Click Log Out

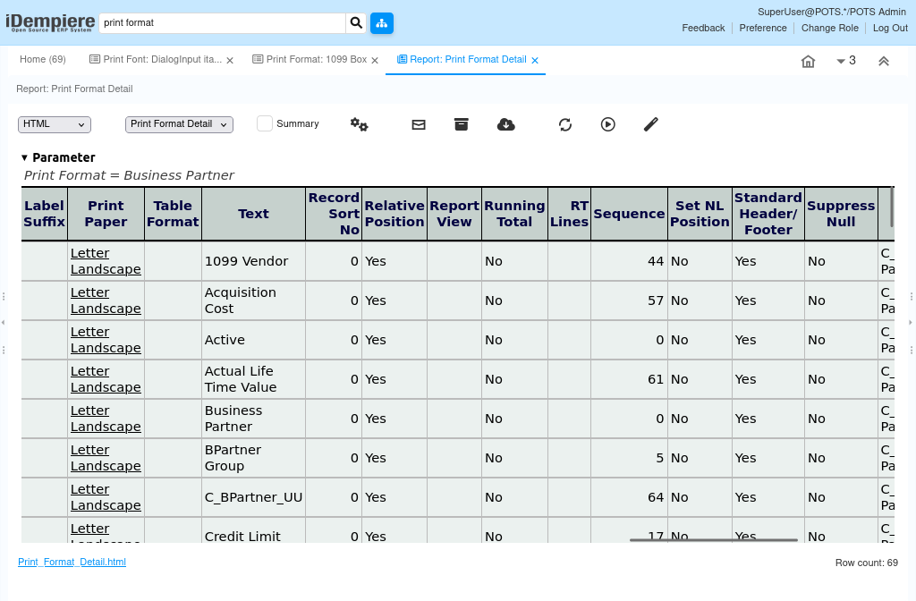(x=890, y=28)
